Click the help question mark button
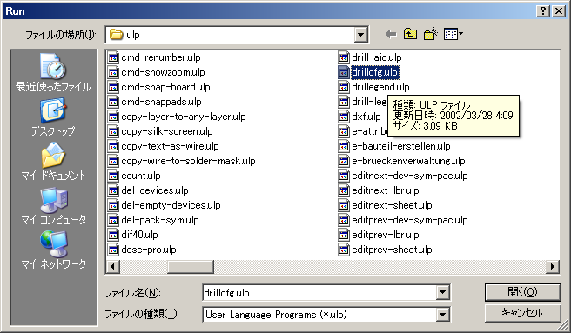 tap(542, 11)
